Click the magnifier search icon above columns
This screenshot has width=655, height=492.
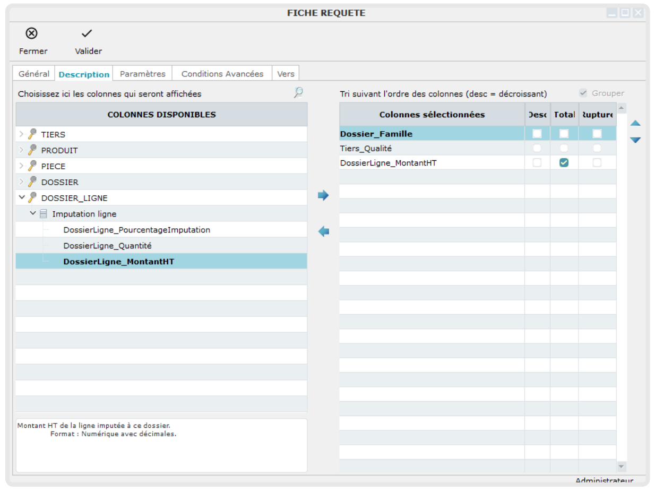[x=299, y=93]
